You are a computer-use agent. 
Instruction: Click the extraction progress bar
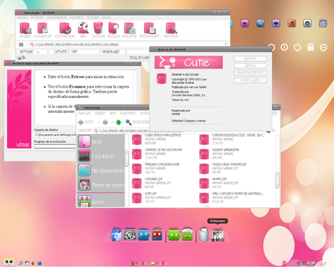(55, 146)
